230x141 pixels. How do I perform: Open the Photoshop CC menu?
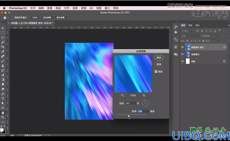click(x=18, y=8)
